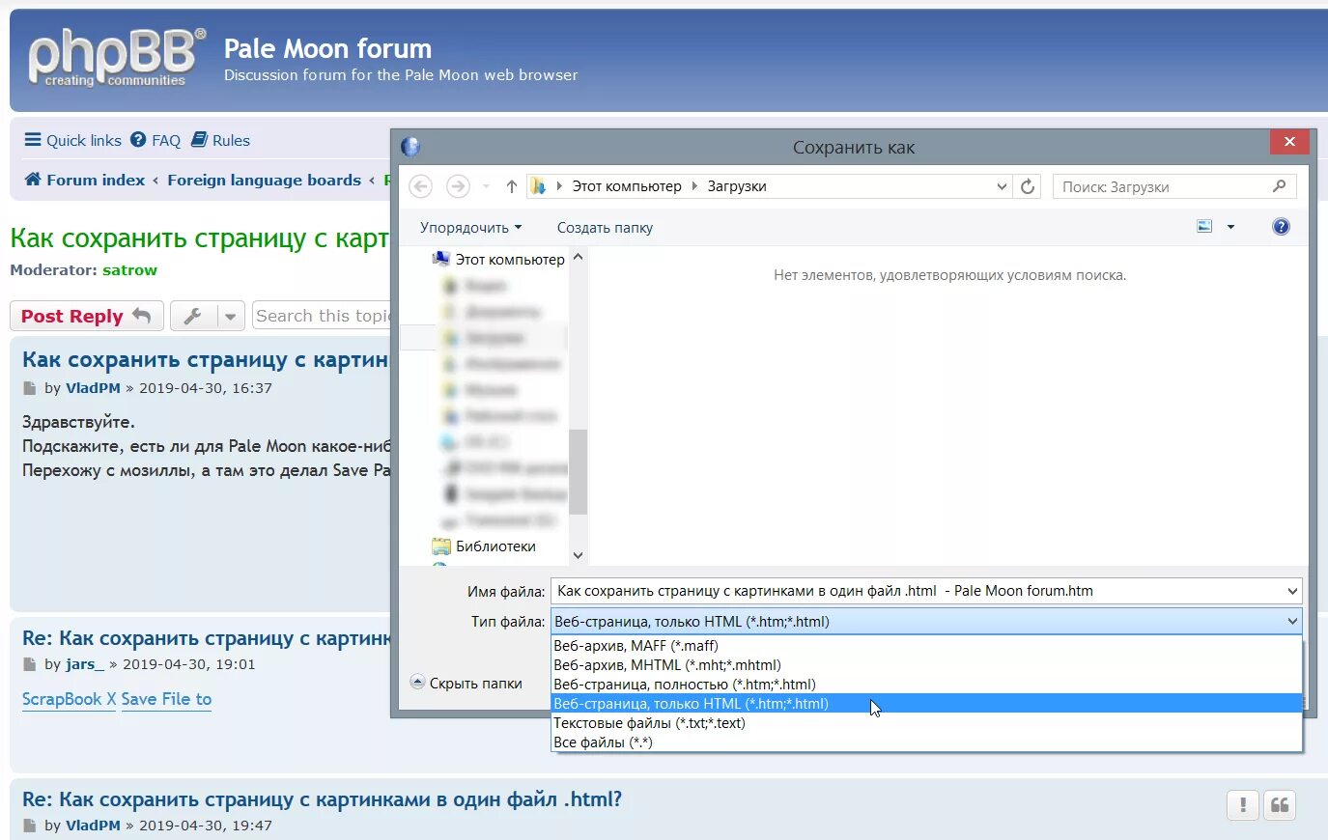Viewport: 1328px width, 840px height.
Task: Click the Pale Moon dialog title icon
Action: 410,147
